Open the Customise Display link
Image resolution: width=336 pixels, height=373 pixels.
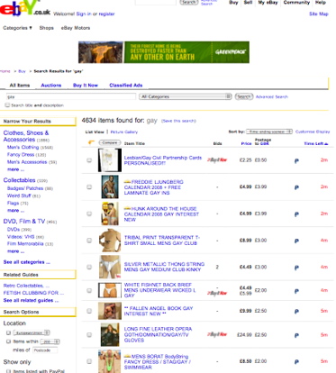pos(313,132)
